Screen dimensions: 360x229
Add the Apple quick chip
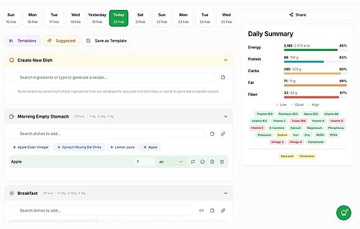[x=150, y=147]
